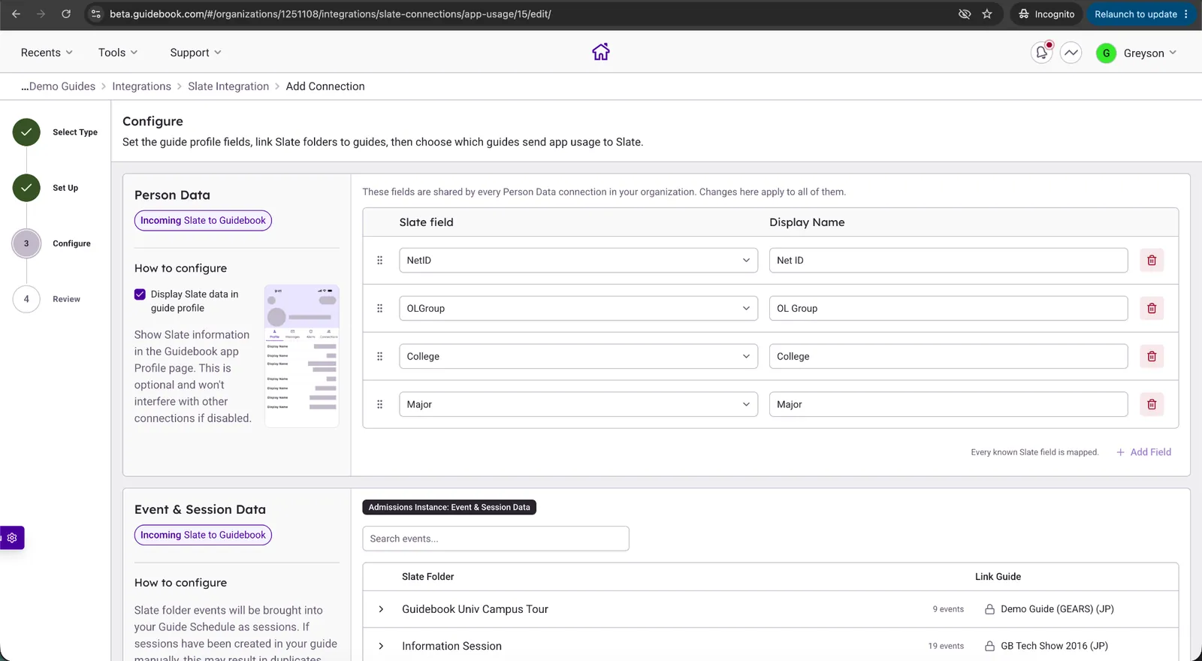The image size is (1202, 661).
Task: Remove the College field mapping
Action: pos(1152,356)
